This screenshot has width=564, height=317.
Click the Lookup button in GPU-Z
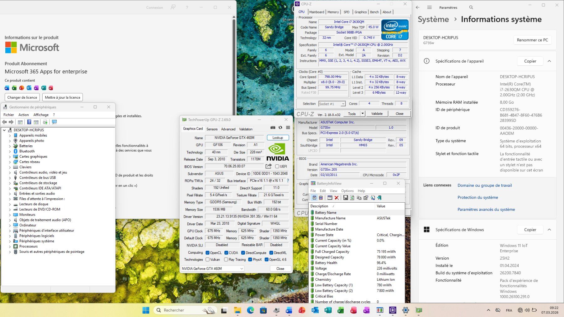coord(278,138)
